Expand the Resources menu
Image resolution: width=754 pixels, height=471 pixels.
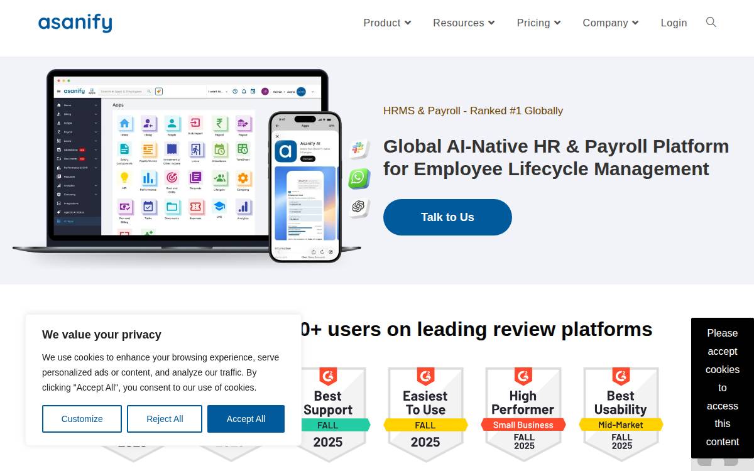(464, 23)
